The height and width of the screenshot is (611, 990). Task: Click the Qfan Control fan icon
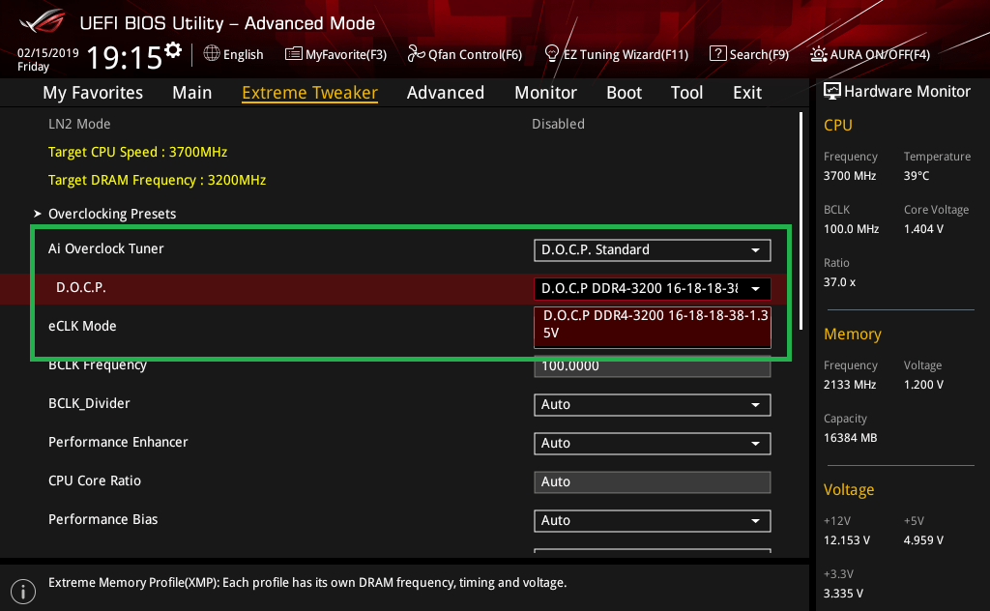click(x=416, y=53)
